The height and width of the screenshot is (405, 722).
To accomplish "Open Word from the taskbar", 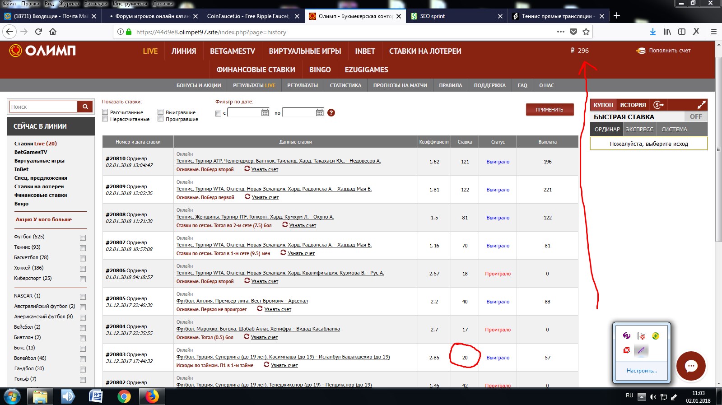I will tap(96, 396).
